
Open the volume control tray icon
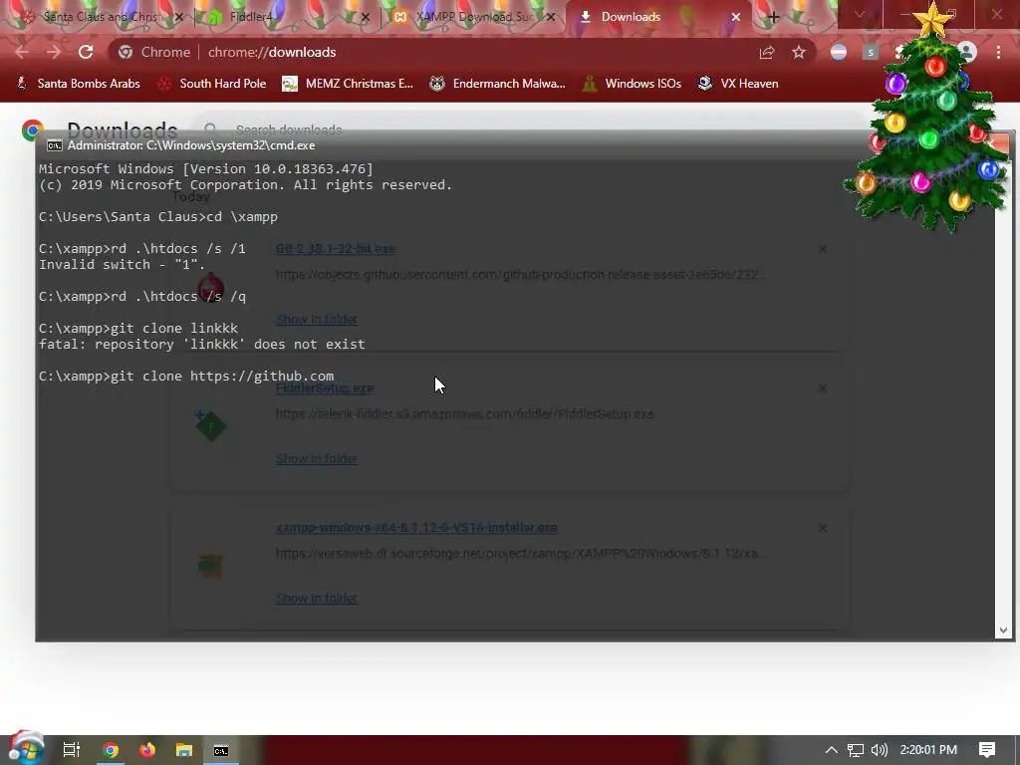click(x=879, y=750)
